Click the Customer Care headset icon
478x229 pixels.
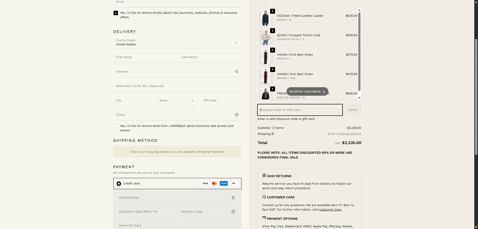click(264, 197)
